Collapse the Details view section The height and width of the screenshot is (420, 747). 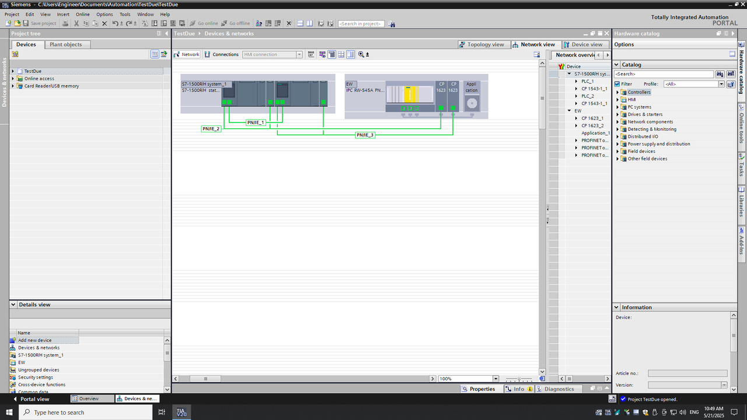coord(13,304)
